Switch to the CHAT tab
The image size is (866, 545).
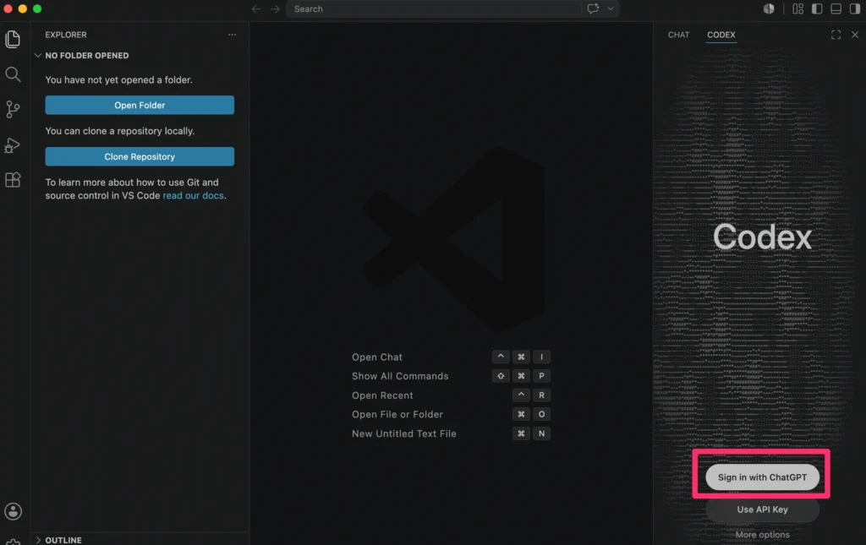(x=679, y=35)
